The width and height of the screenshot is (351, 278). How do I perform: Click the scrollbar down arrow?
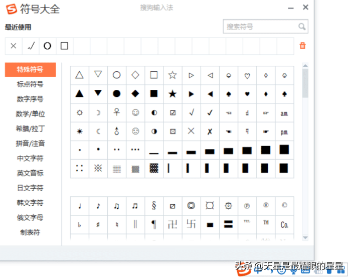click(x=305, y=238)
